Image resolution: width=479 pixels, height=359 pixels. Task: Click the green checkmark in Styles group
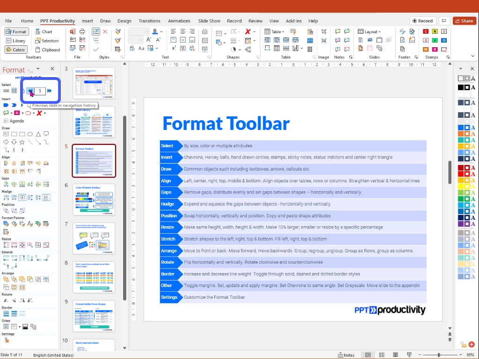96,49
